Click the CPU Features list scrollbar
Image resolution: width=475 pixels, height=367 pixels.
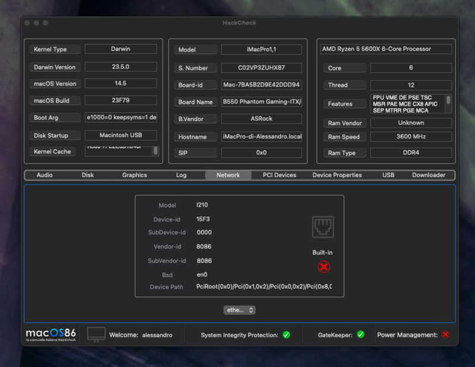click(448, 101)
